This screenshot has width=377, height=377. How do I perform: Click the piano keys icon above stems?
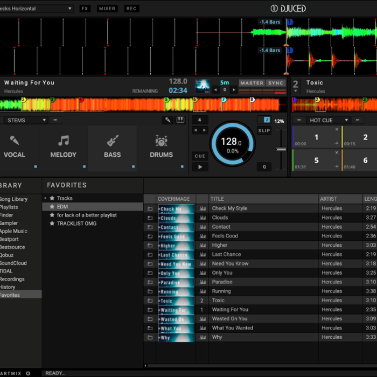click(180, 120)
